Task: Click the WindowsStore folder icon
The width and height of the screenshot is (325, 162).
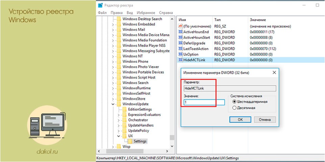Action: [119, 99]
